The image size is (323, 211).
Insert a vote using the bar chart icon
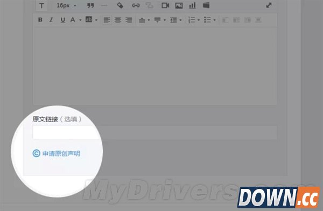pyautogui.click(x=192, y=5)
